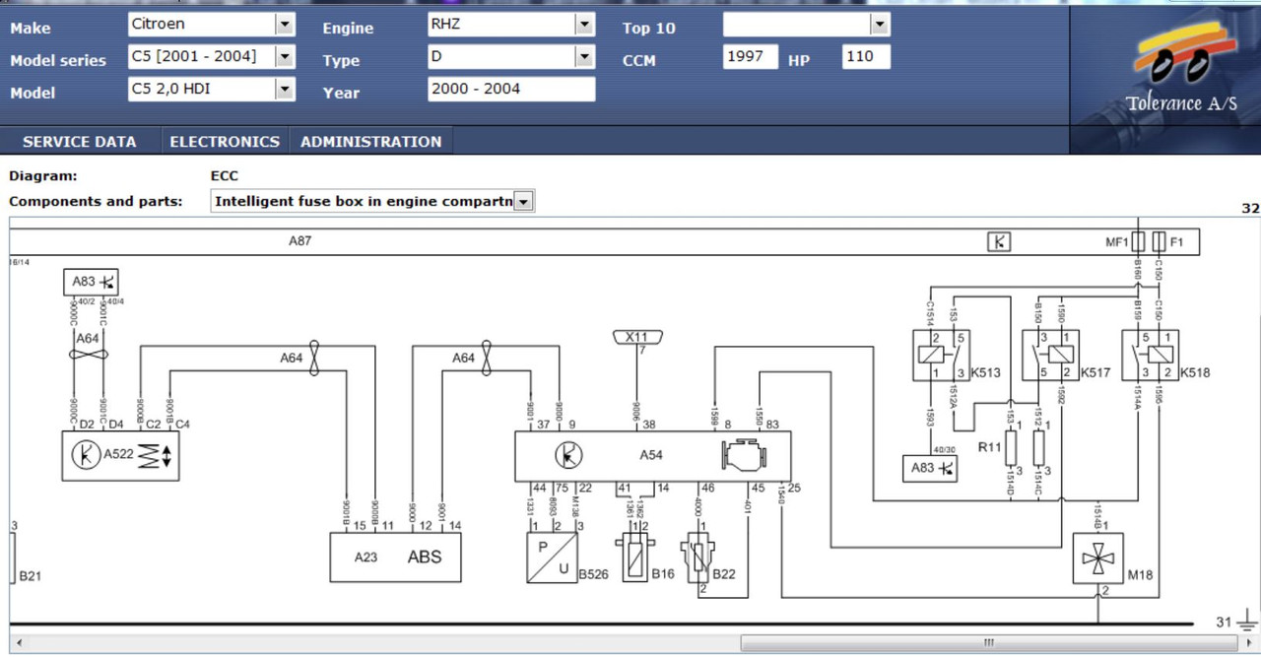Select the R11 resistor symbol

1011,447
